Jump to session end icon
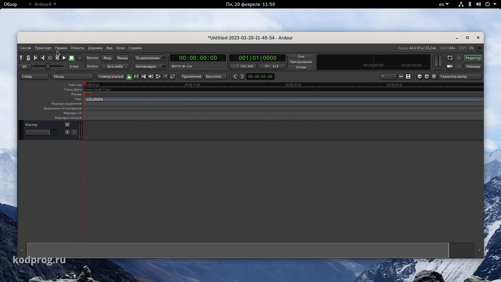This screenshot has width=501, height=282. tap(43, 58)
